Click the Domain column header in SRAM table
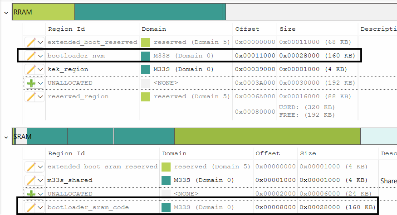This screenshot has width=397, height=215. [174, 153]
